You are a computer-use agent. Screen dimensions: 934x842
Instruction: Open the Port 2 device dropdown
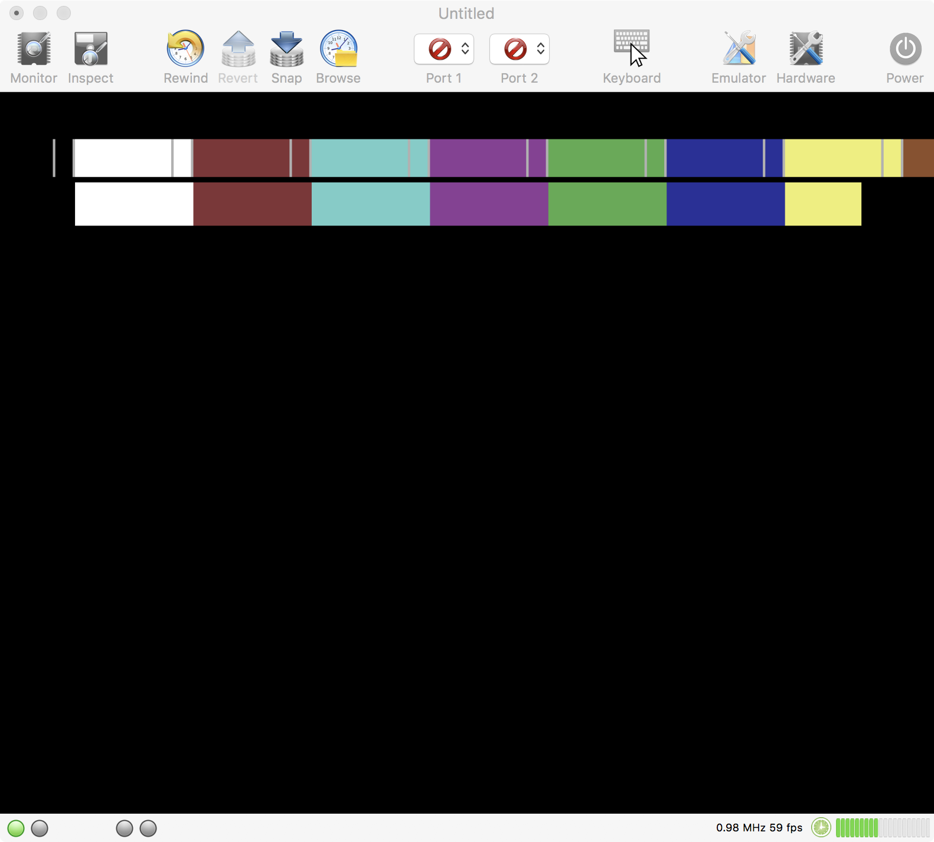pyautogui.click(x=520, y=49)
